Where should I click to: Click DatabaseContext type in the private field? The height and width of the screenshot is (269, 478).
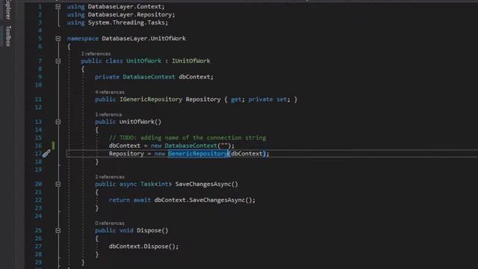click(149, 77)
